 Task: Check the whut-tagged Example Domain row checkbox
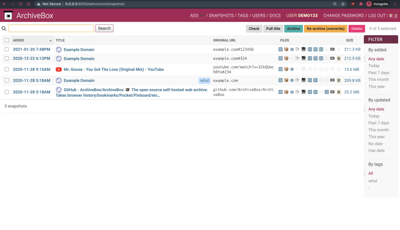coord(7,80)
